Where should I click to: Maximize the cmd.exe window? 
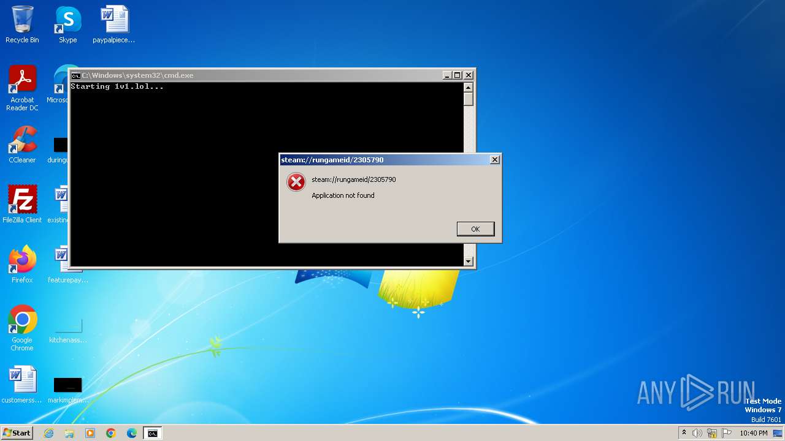(x=458, y=75)
